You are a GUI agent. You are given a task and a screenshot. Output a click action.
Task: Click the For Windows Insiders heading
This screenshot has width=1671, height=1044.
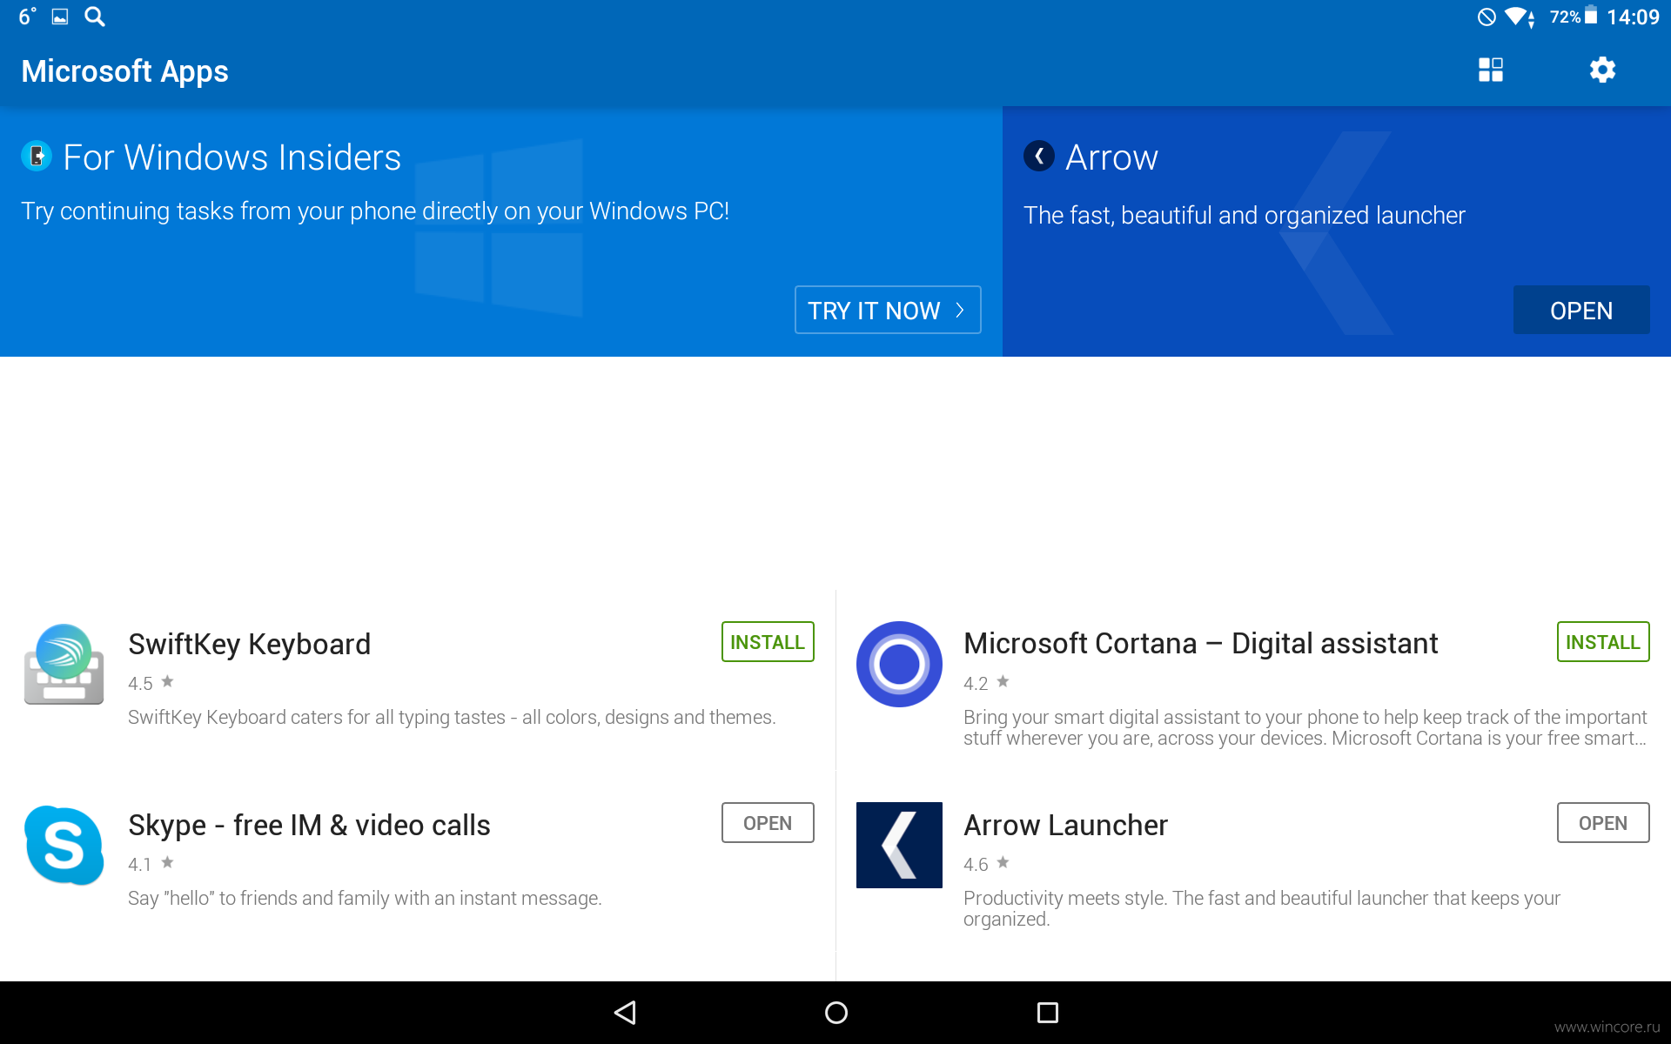232,157
